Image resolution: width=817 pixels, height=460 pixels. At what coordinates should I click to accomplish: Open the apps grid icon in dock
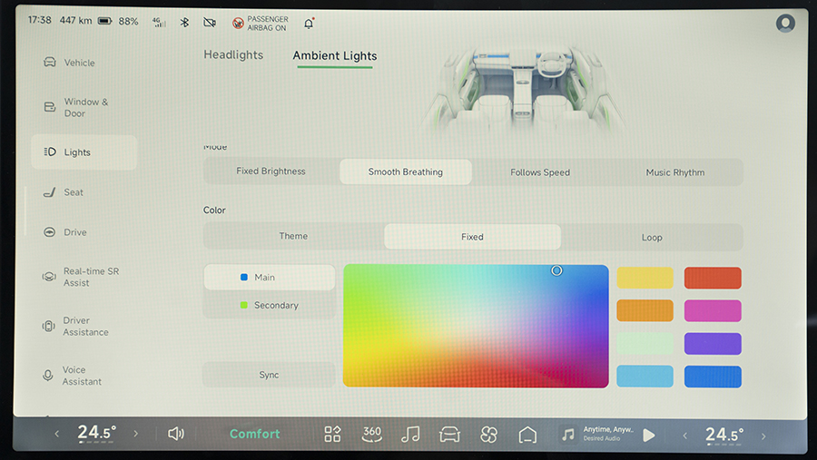tap(332, 434)
